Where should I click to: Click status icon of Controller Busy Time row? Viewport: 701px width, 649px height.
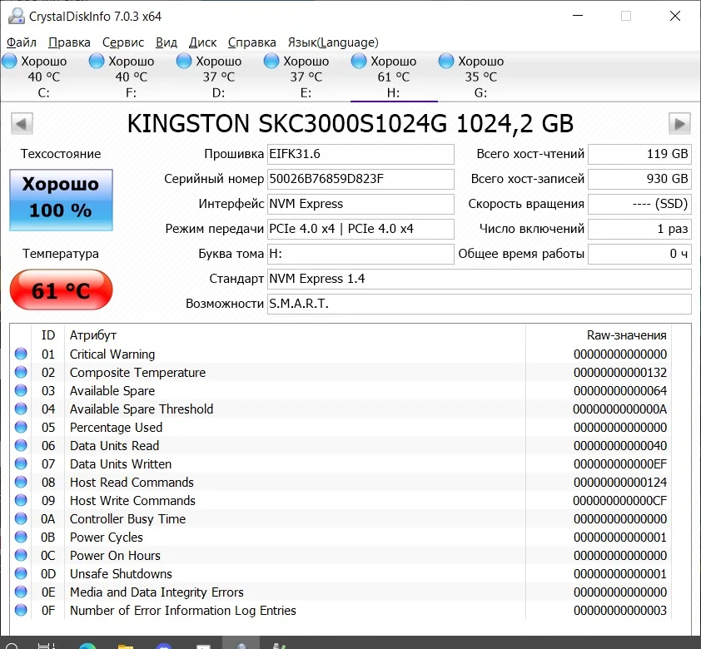click(x=21, y=518)
